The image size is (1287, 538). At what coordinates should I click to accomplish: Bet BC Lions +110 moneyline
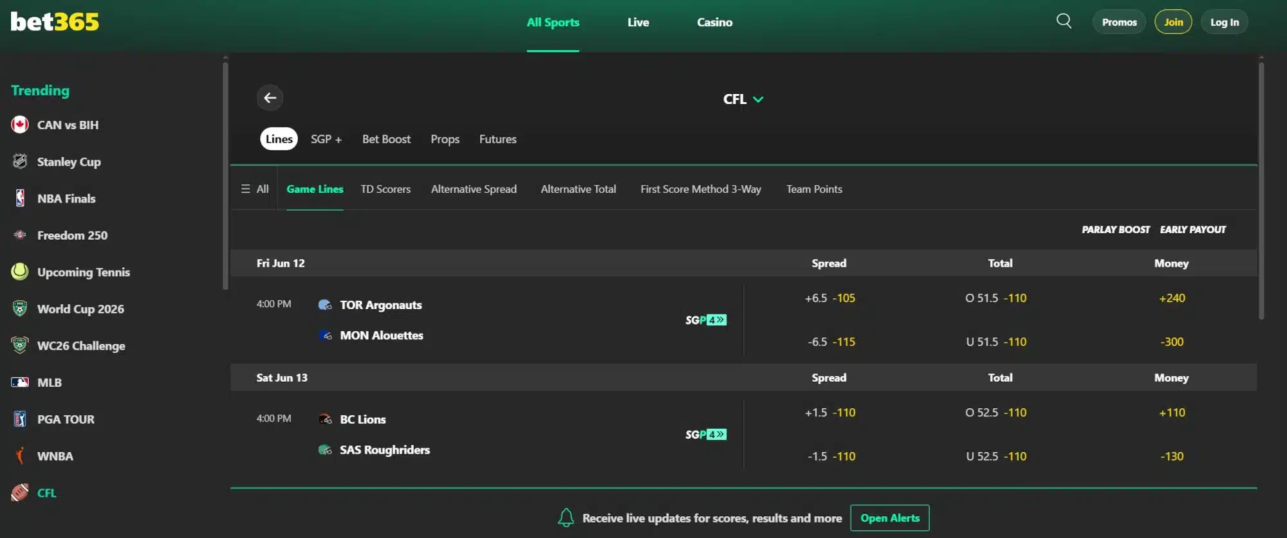[1172, 413]
